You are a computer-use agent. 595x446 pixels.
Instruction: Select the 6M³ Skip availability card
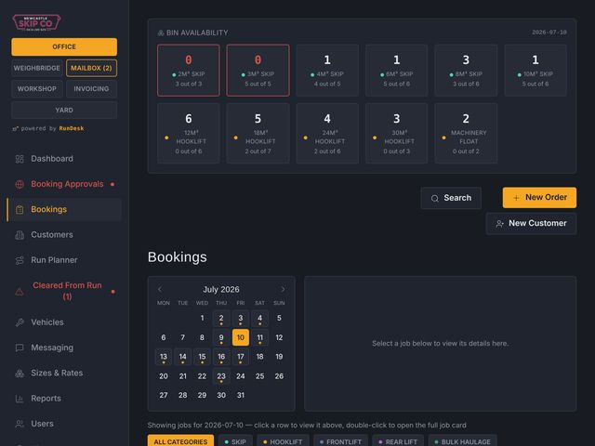(x=397, y=71)
